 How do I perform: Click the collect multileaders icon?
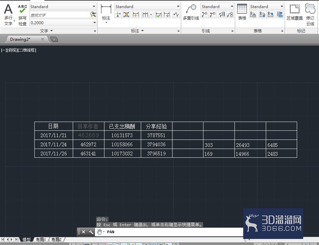pyautogui.click(x=230, y=14)
